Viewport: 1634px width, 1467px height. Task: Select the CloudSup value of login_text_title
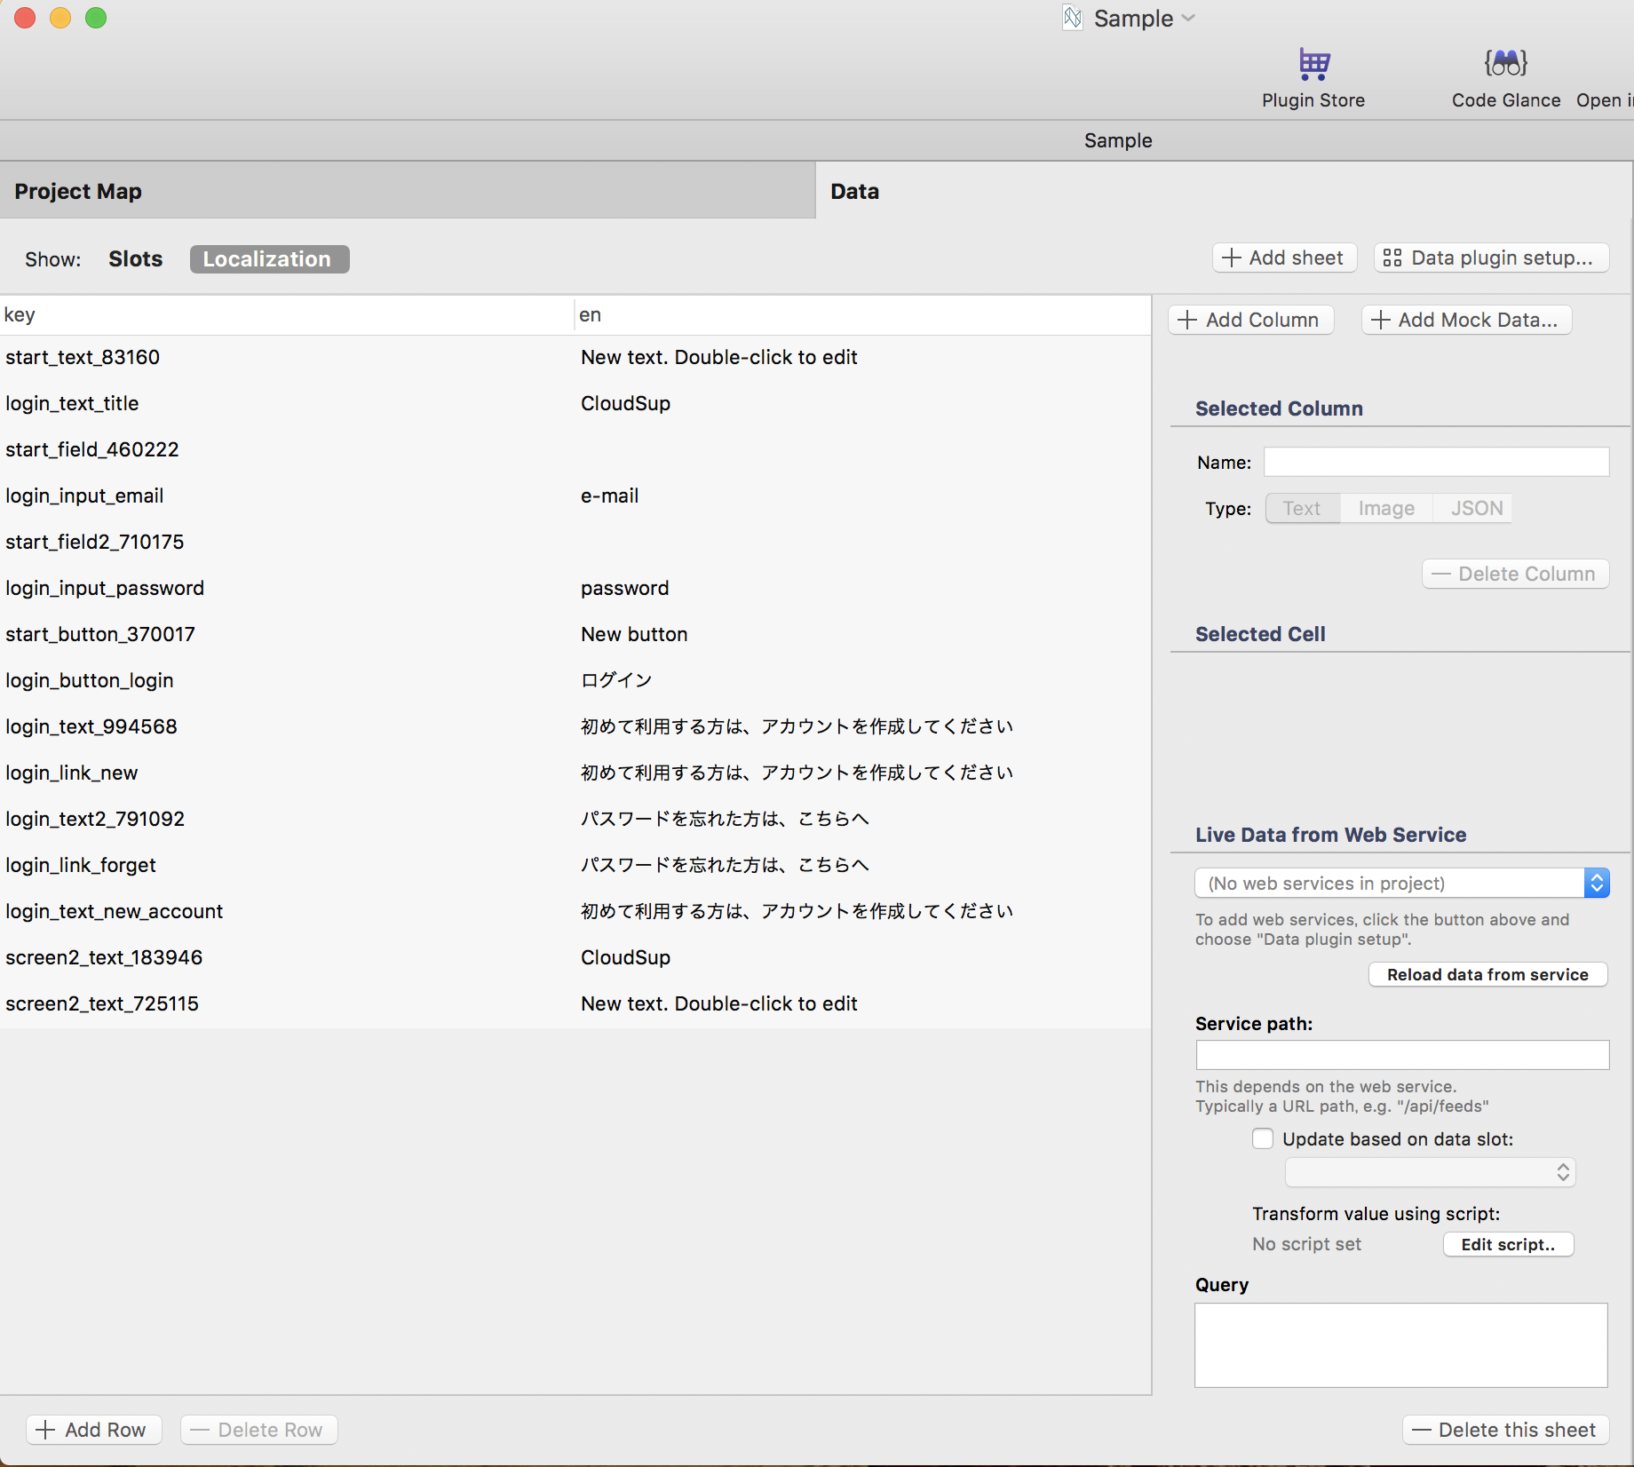tap(625, 403)
